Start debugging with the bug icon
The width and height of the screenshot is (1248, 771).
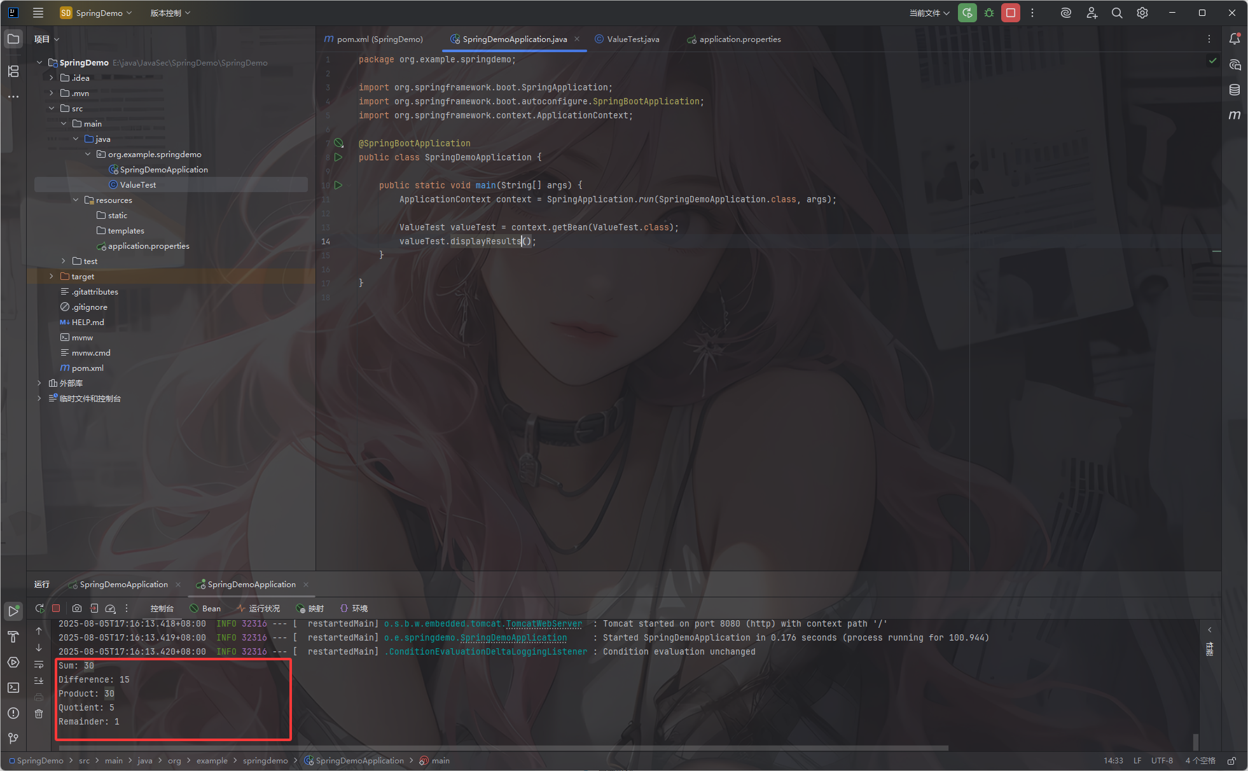[x=989, y=13]
